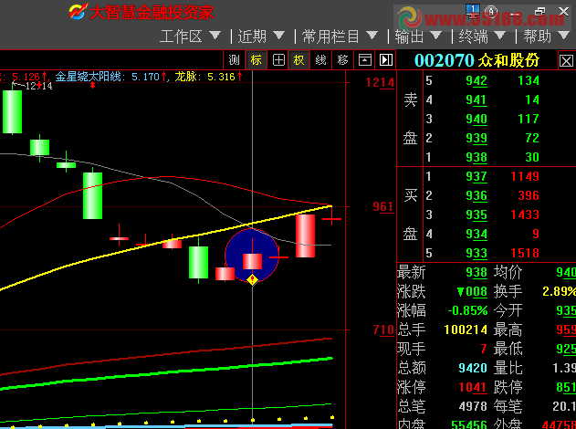Click sell level 4 price 941

click(477, 99)
